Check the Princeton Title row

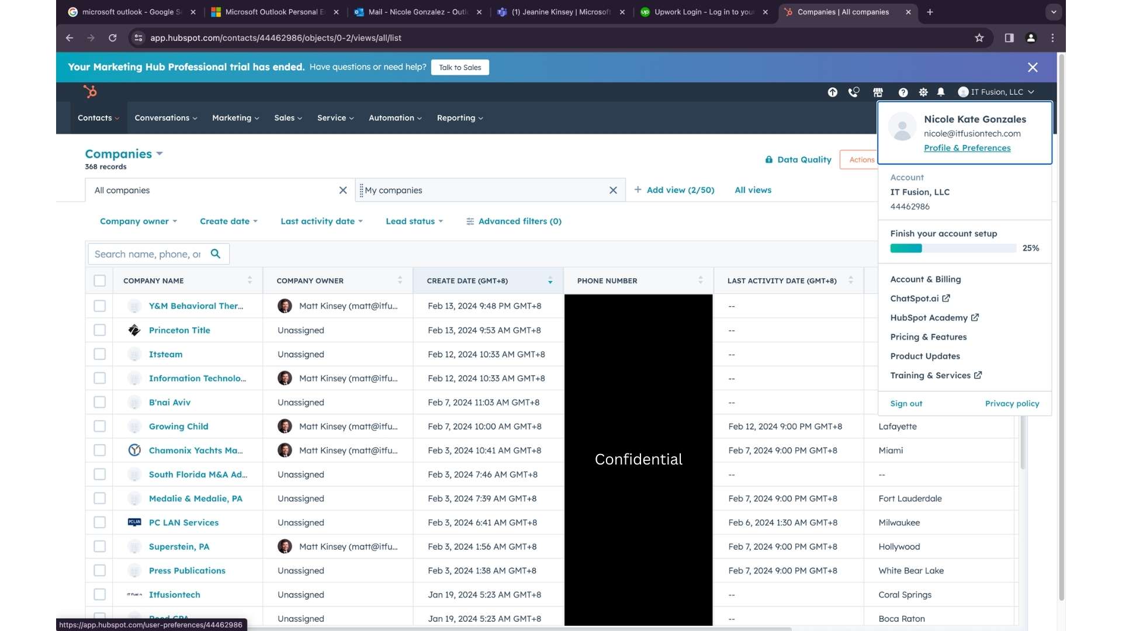tap(100, 330)
